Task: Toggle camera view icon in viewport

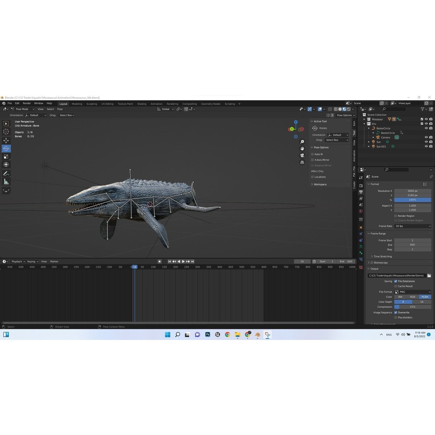Action: (302, 155)
